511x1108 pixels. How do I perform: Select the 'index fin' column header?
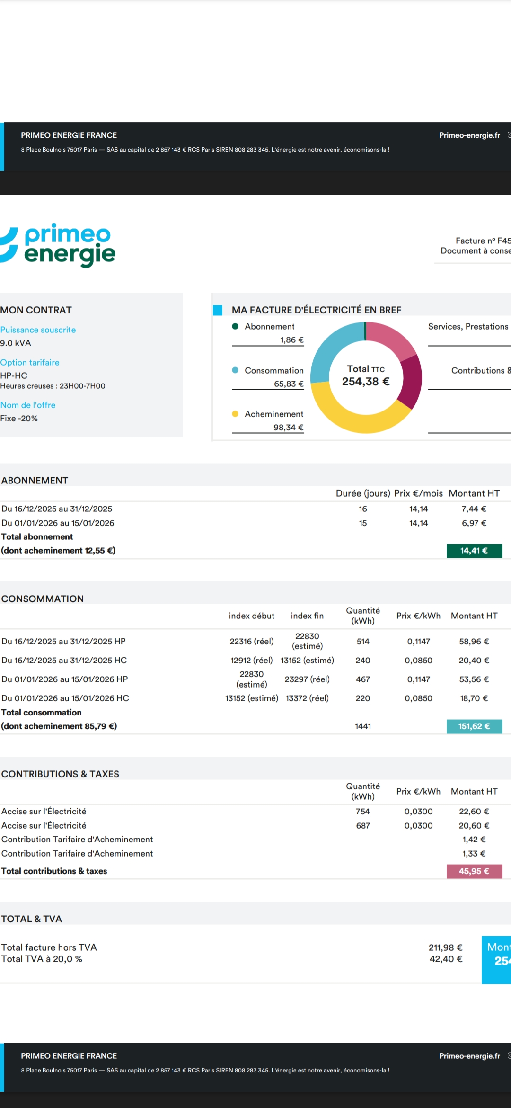point(308,616)
